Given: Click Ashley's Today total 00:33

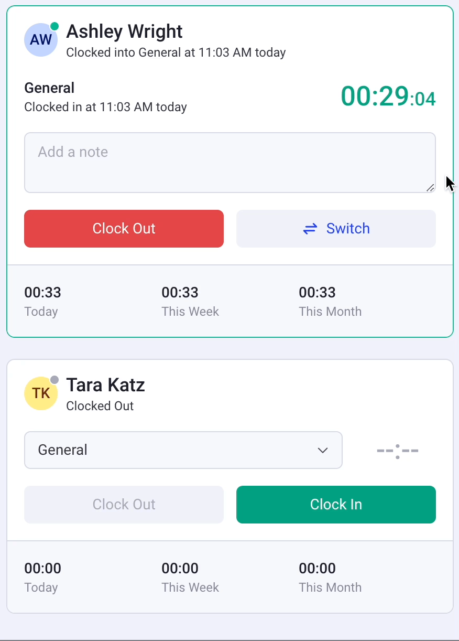Looking at the screenshot, I should [43, 292].
